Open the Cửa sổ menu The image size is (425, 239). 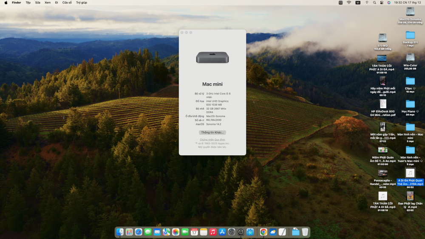67,3
